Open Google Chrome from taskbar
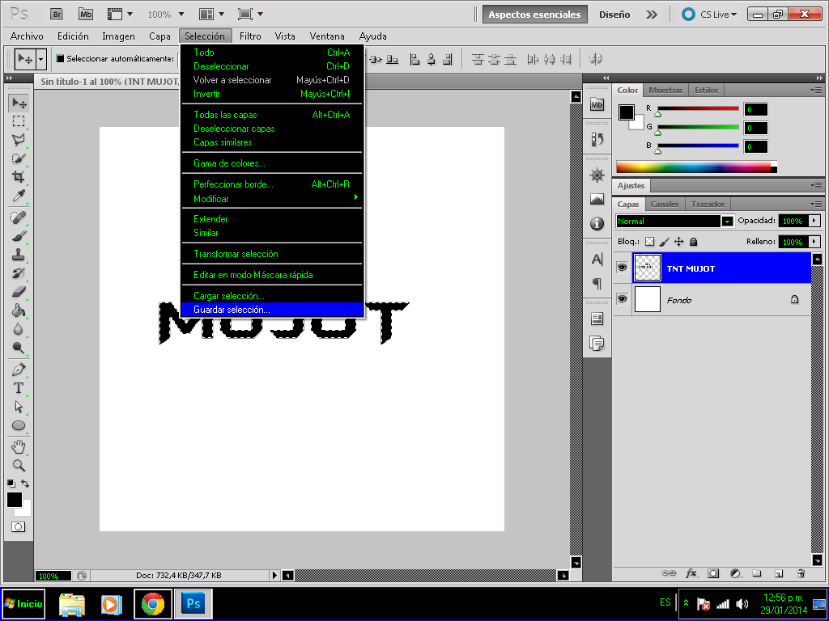This screenshot has height=621, width=829. [x=153, y=604]
